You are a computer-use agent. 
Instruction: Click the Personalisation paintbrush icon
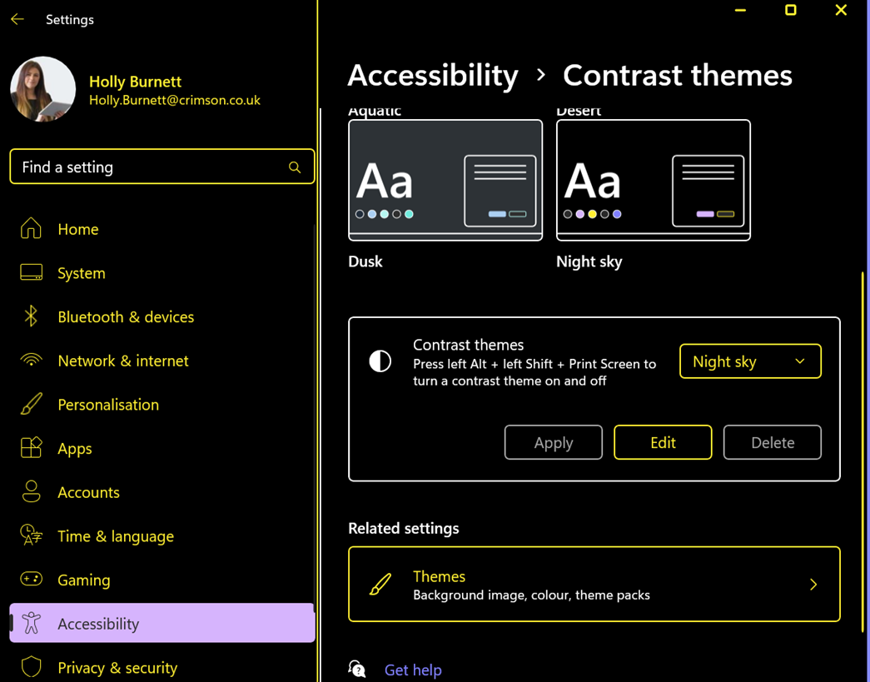click(31, 405)
